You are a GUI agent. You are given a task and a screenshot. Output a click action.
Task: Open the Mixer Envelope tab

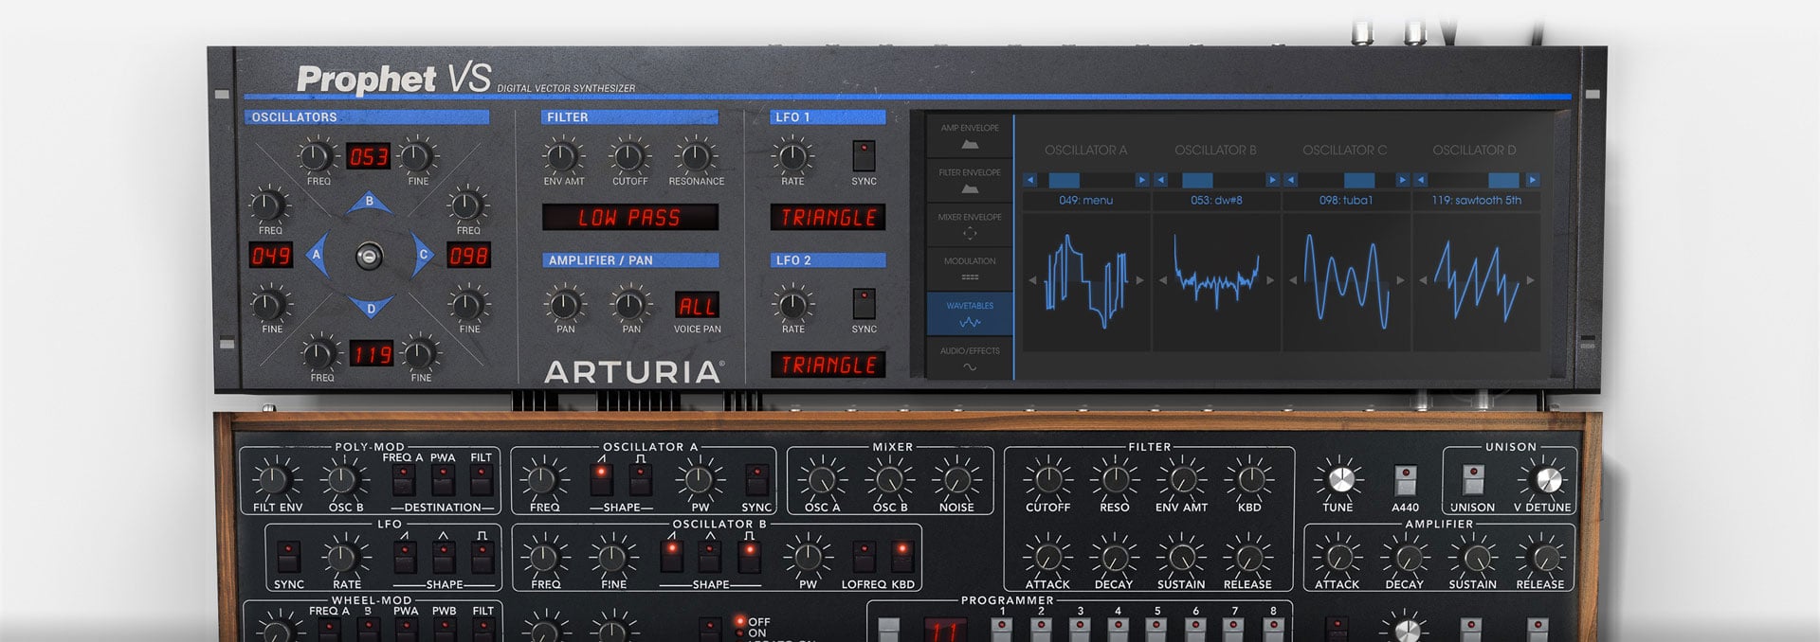[x=970, y=224]
